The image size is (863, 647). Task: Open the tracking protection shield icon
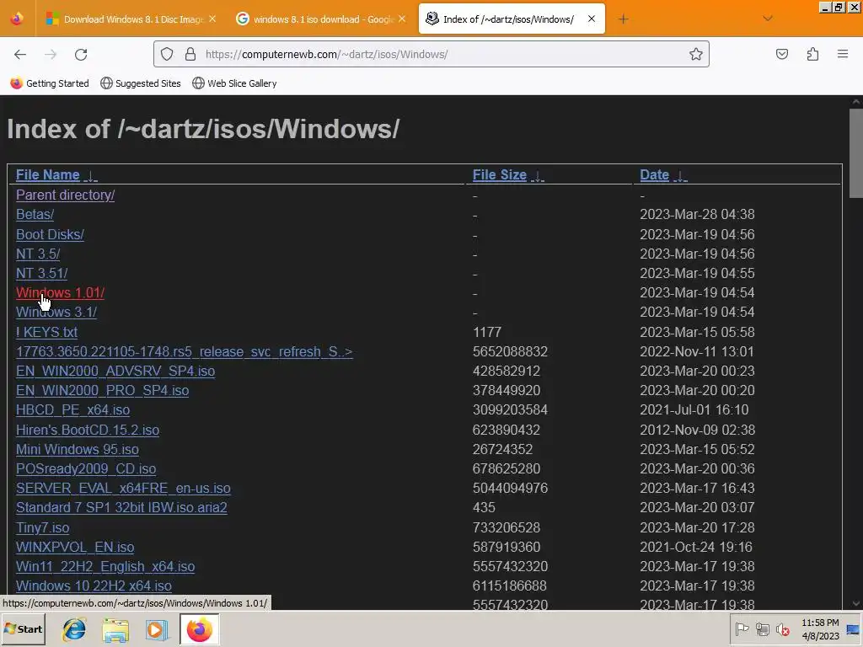point(167,54)
